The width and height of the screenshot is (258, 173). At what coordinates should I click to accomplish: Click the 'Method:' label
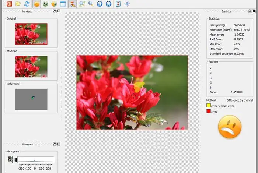[212, 100]
